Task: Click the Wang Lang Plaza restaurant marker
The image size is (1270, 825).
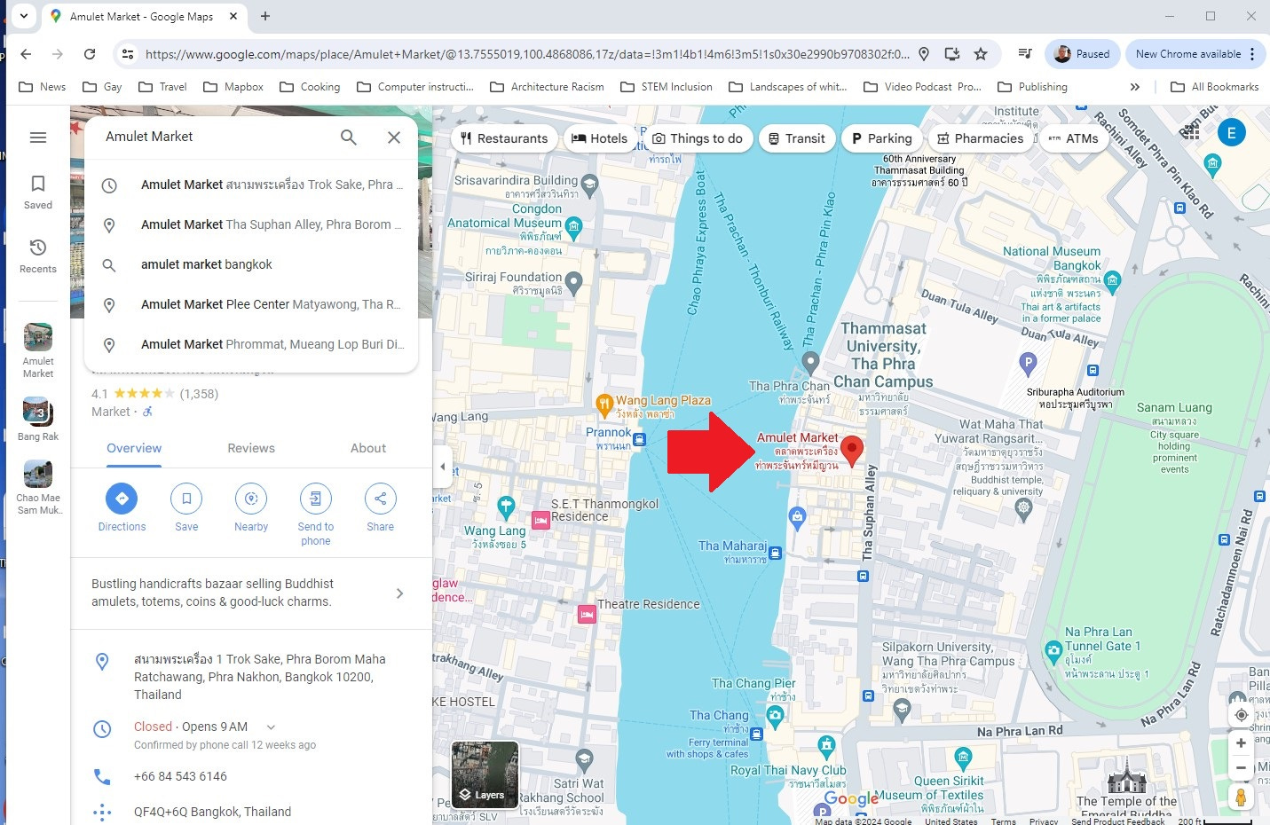Action: 604,405
